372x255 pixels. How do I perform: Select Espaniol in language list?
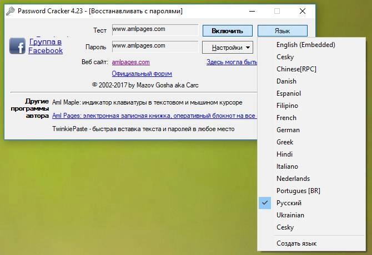(311, 93)
